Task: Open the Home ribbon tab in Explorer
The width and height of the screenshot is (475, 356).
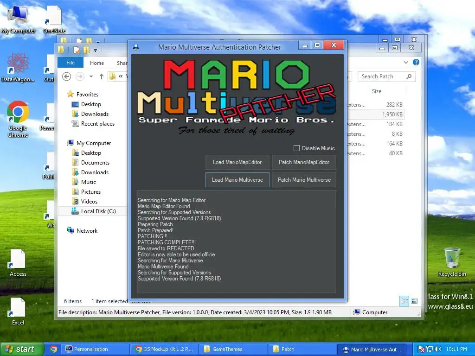Action: tap(96, 63)
